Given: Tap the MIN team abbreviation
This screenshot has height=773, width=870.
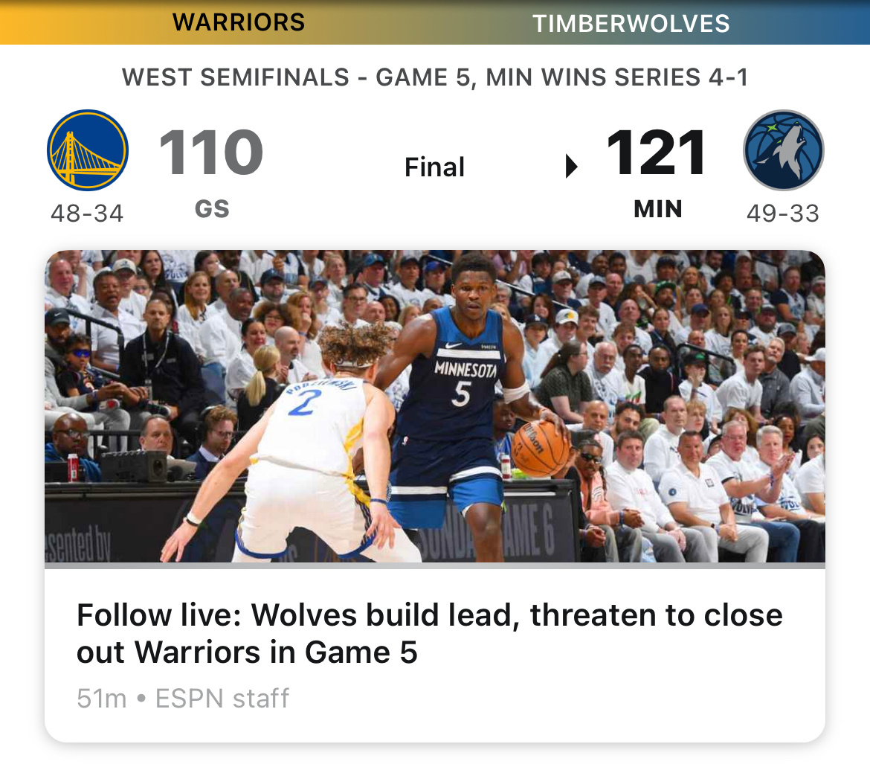Looking at the screenshot, I should pyautogui.click(x=657, y=209).
